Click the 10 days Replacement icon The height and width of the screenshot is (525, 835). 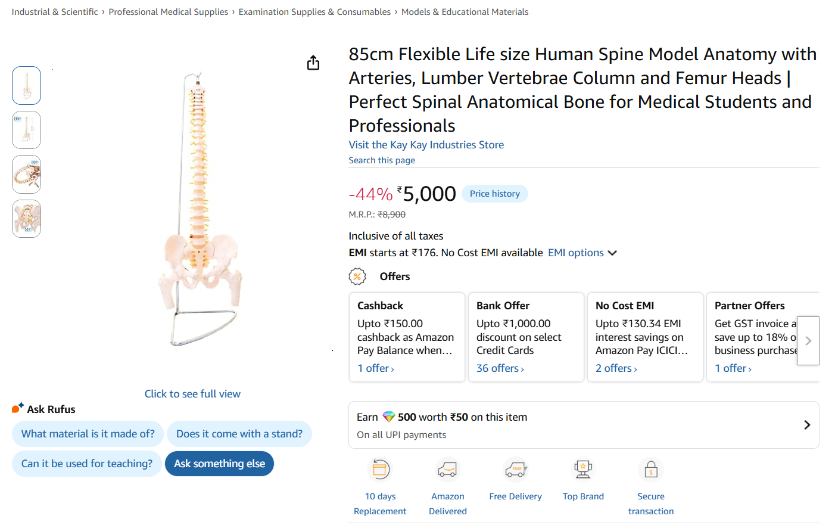click(x=381, y=470)
